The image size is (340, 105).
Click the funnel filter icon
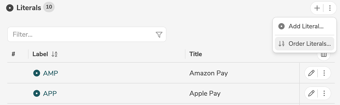pos(159,35)
